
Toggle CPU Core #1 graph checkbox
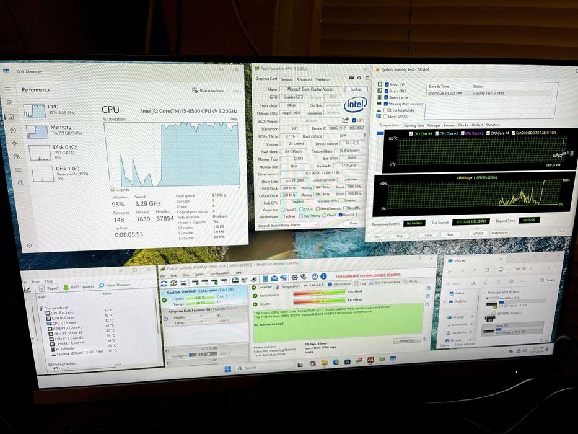411,133
